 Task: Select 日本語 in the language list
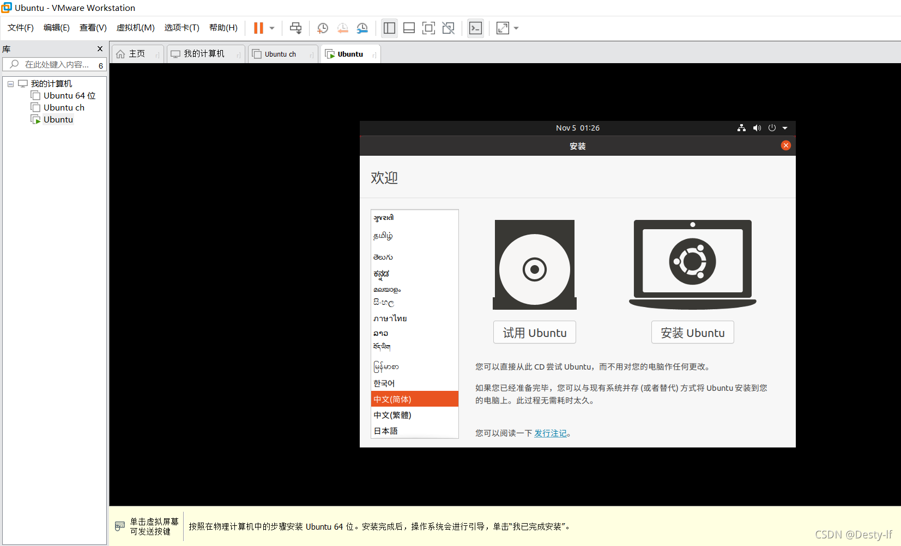(415, 431)
